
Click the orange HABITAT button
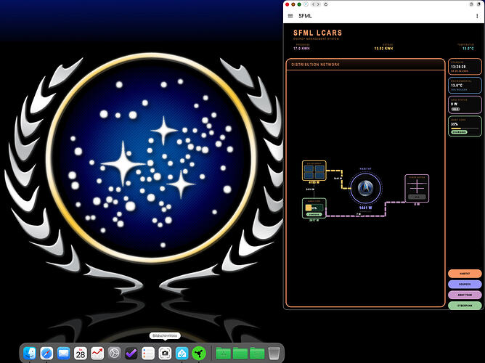click(465, 274)
